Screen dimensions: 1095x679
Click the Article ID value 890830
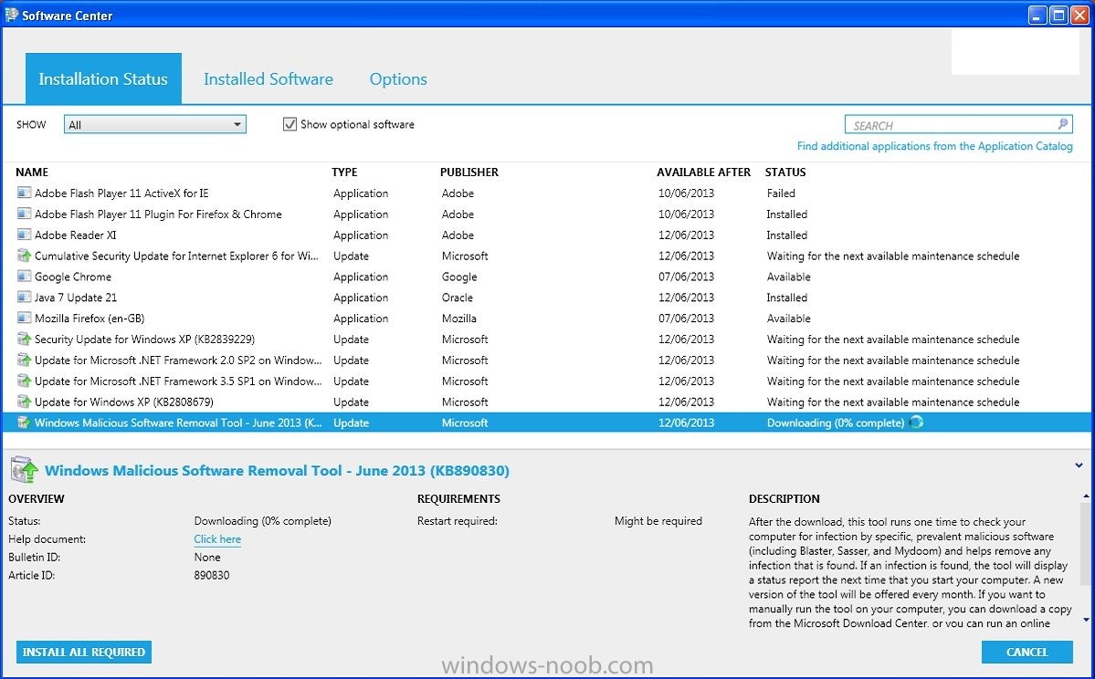[212, 575]
